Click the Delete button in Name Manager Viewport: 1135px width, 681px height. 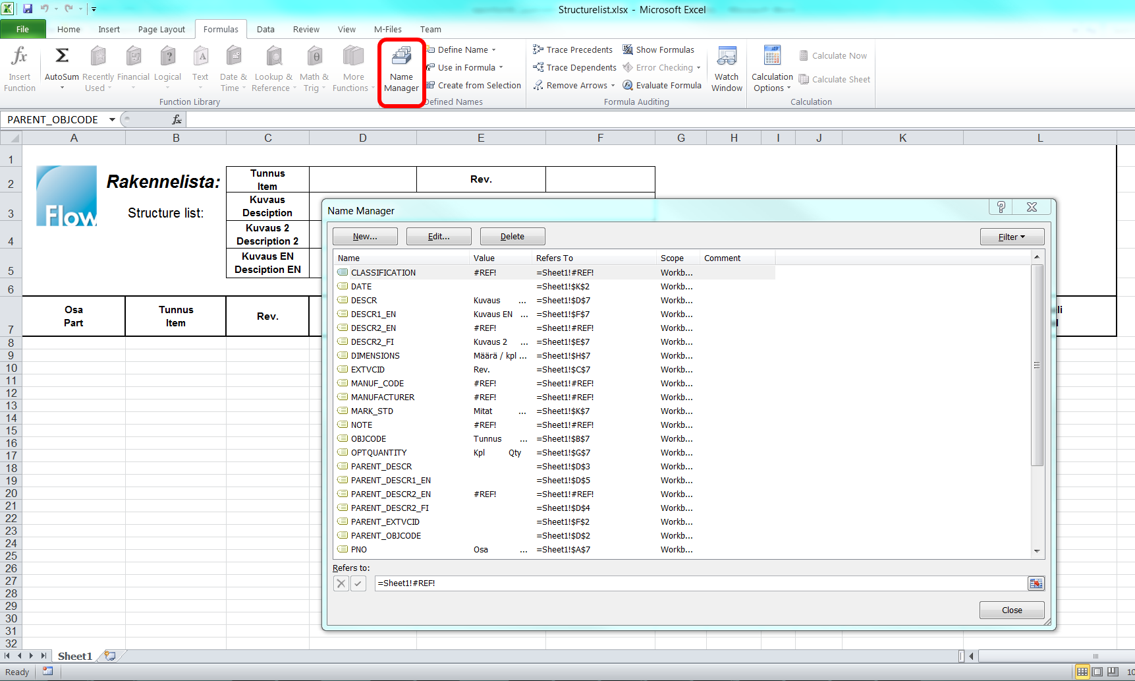pyautogui.click(x=512, y=237)
